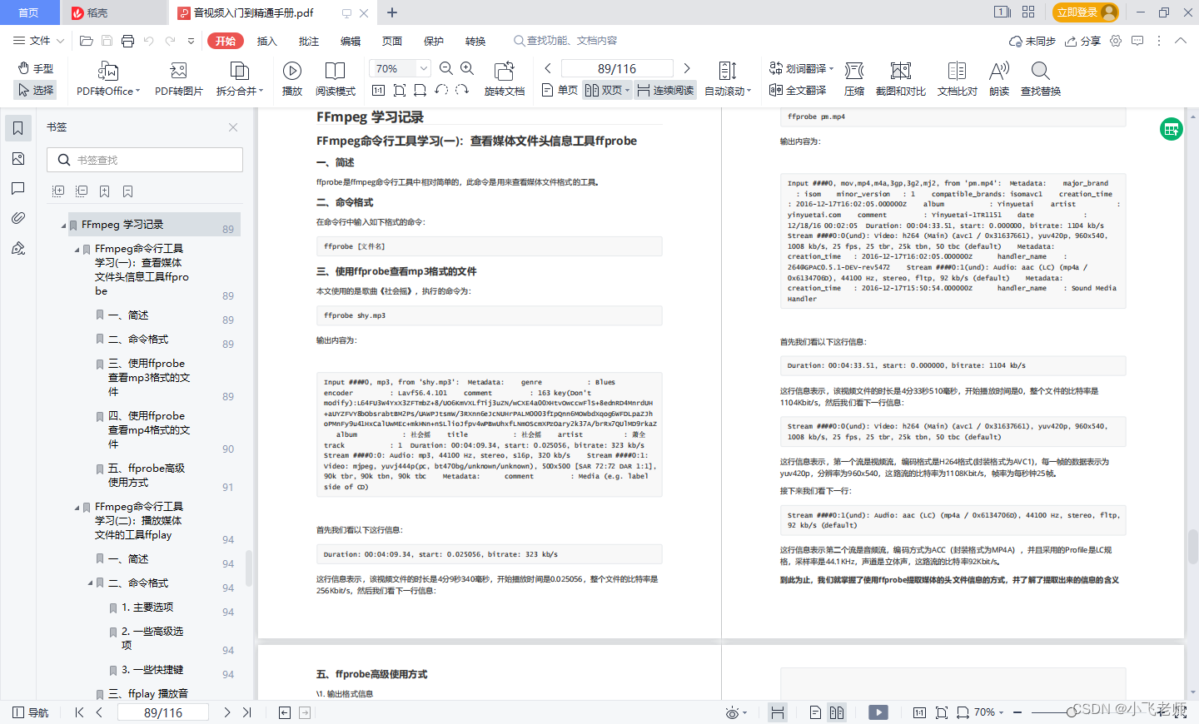Go to previous page arrow in toolbar
Viewport: 1199px width, 724px height.
click(x=548, y=68)
